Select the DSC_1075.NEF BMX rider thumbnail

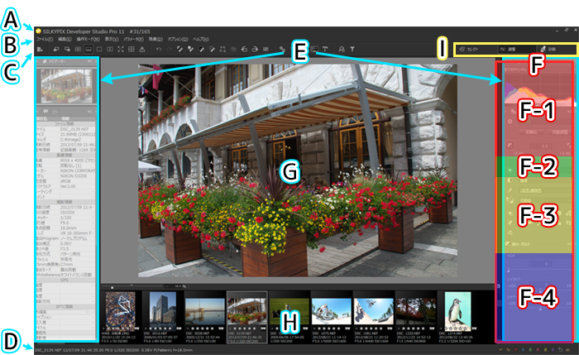click(x=331, y=312)
